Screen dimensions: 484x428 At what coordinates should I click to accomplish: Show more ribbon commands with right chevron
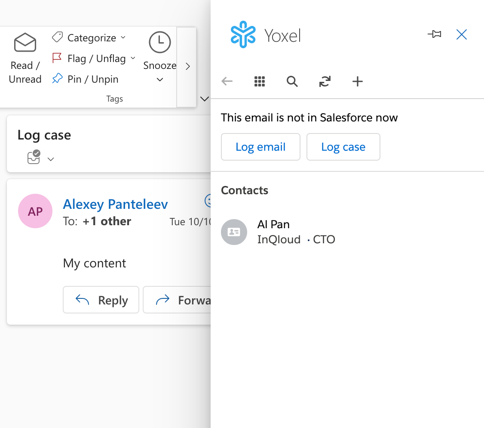tap(188, 66)
